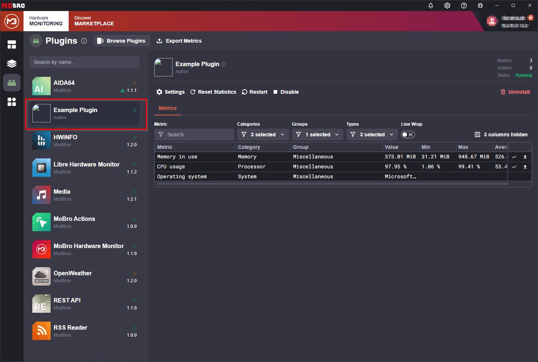Restart the Example Plugin

click(x=254, y=92)
